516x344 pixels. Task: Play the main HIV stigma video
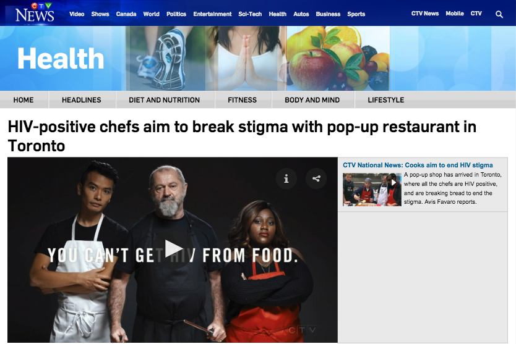click(173, 249)
